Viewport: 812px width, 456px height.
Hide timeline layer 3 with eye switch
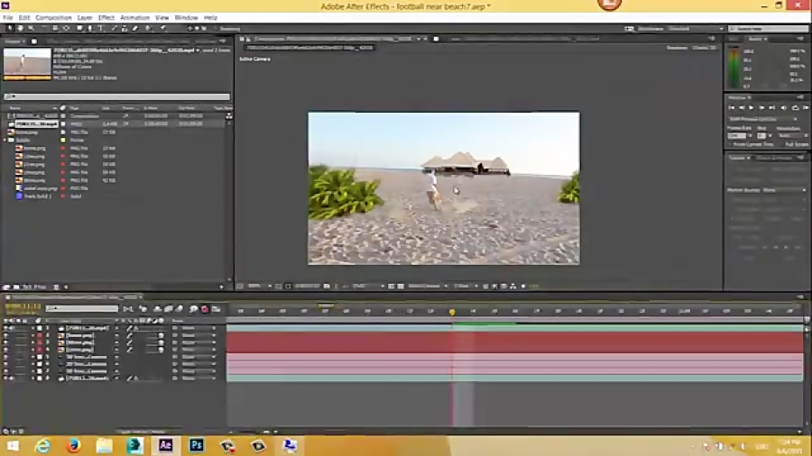coord(6,342)
